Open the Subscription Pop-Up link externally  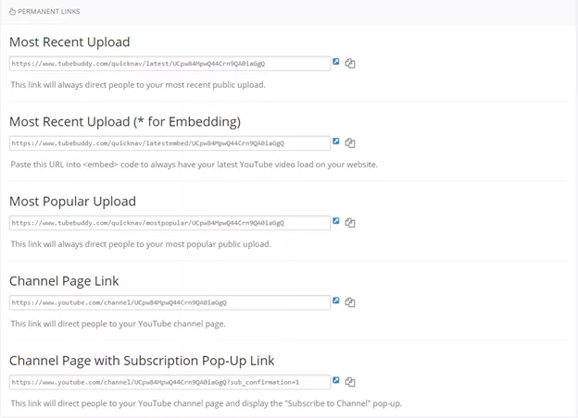coord(336,380)
